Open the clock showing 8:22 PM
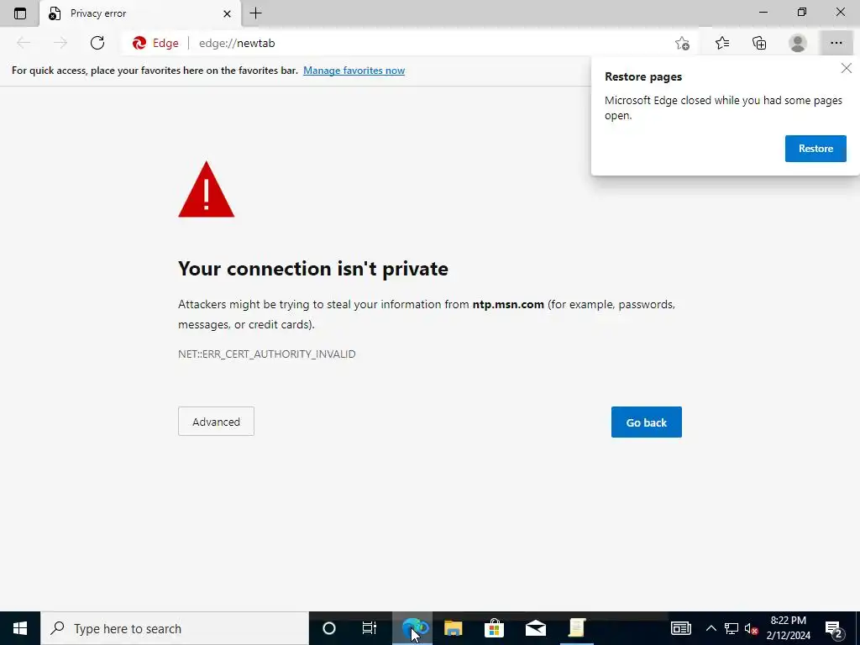Image resolution: width=860 pixels, height=645 pixels. pos(788,628)
